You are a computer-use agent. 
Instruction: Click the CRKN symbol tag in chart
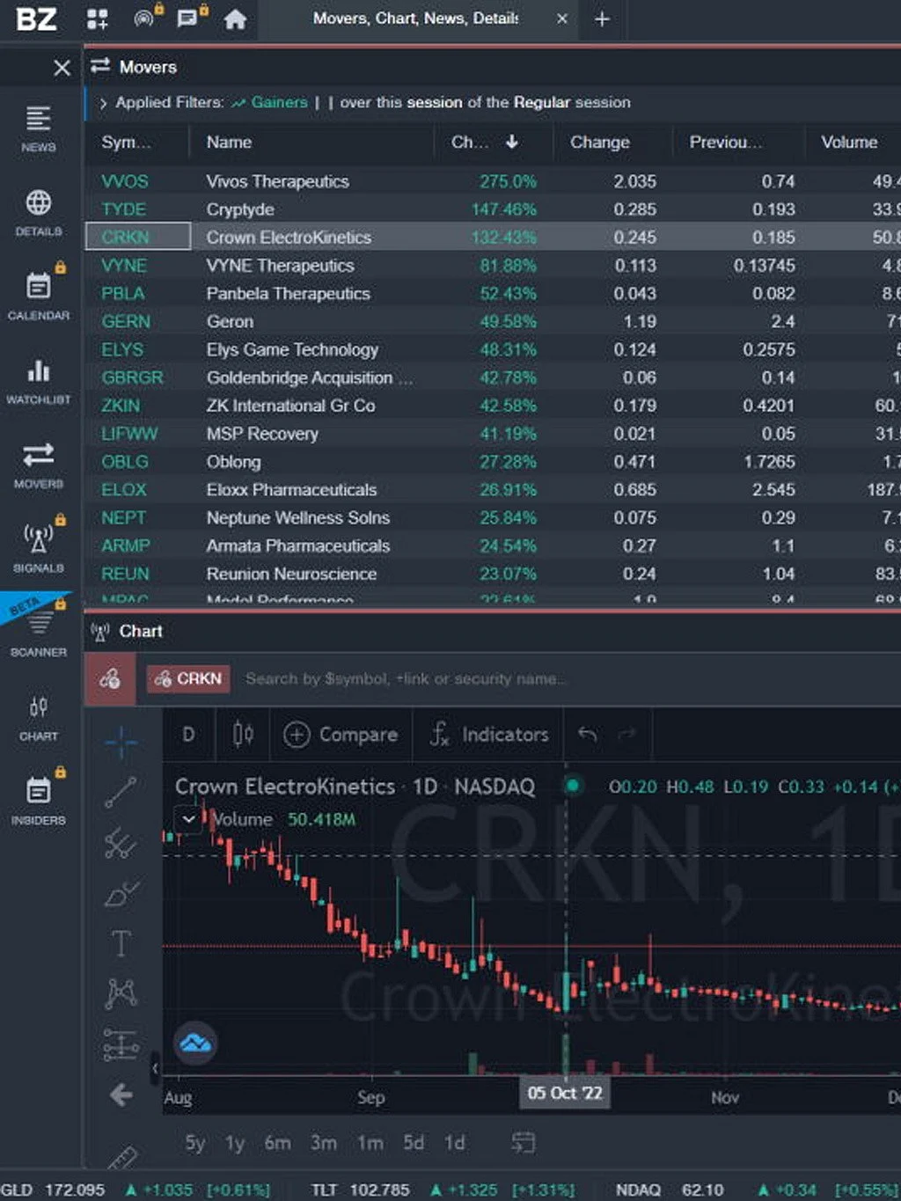pos(188,678)
